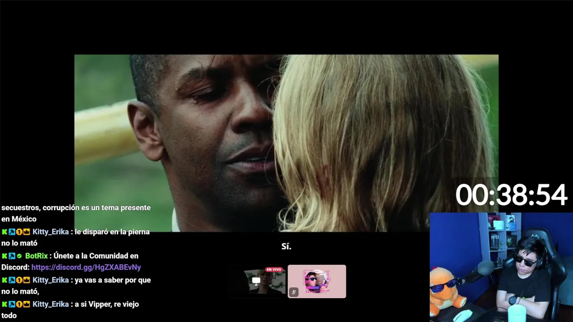Viewport: 573px width, 322px height.
Task: Click the green Kick badge on 'ya vas a saber' message
Action: point(4,280)
